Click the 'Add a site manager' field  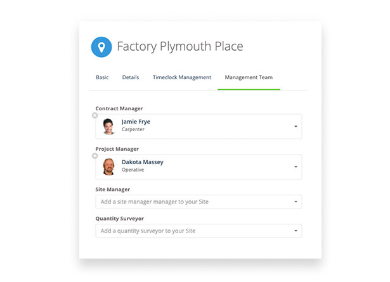[190, 202]
